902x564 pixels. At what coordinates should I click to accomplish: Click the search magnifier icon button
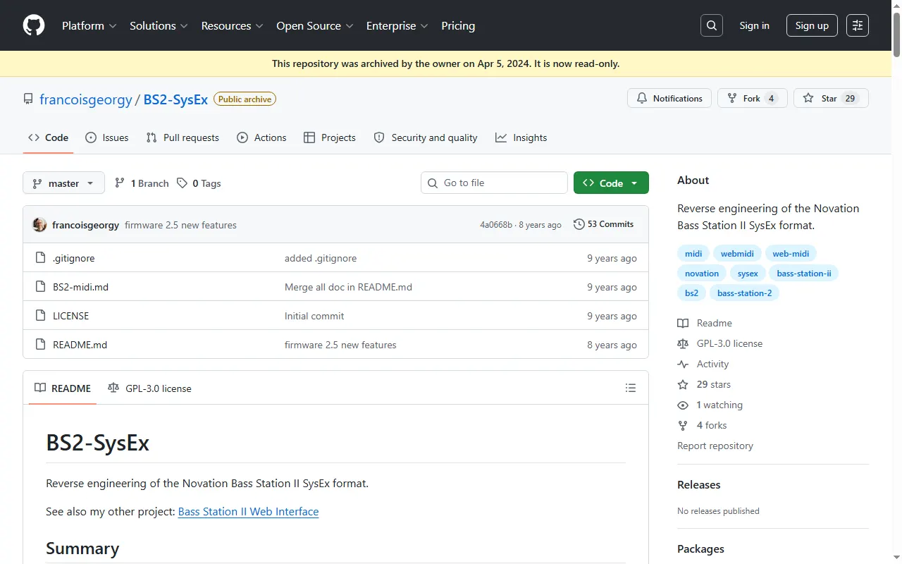click(712, 25)
